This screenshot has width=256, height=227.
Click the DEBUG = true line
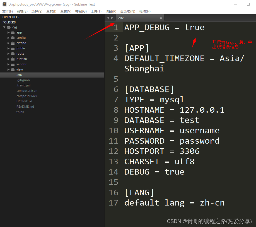154,172
